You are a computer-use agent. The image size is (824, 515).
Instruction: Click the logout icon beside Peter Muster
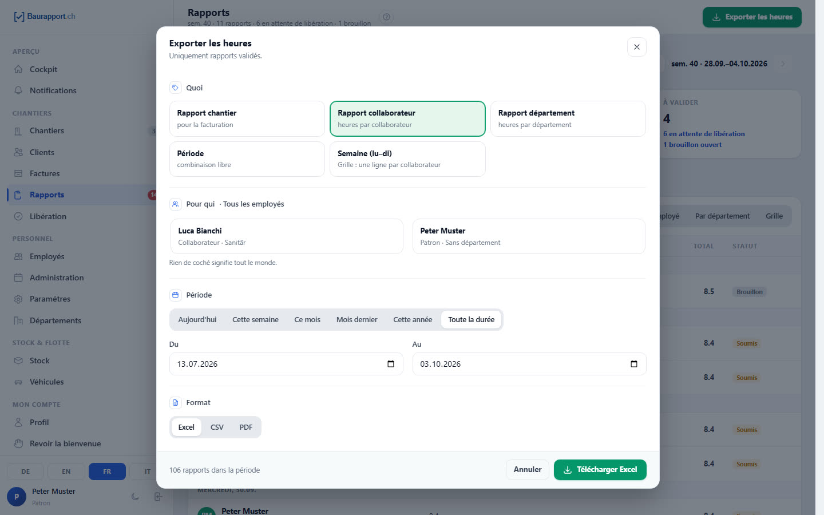(x=159, y=497)
